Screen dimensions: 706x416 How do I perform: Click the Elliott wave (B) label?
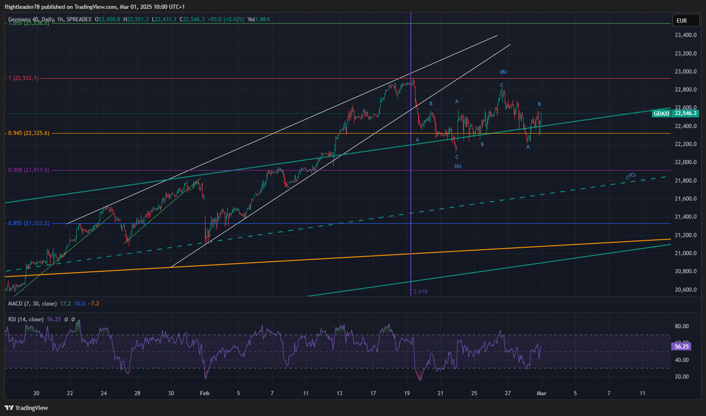503,72
